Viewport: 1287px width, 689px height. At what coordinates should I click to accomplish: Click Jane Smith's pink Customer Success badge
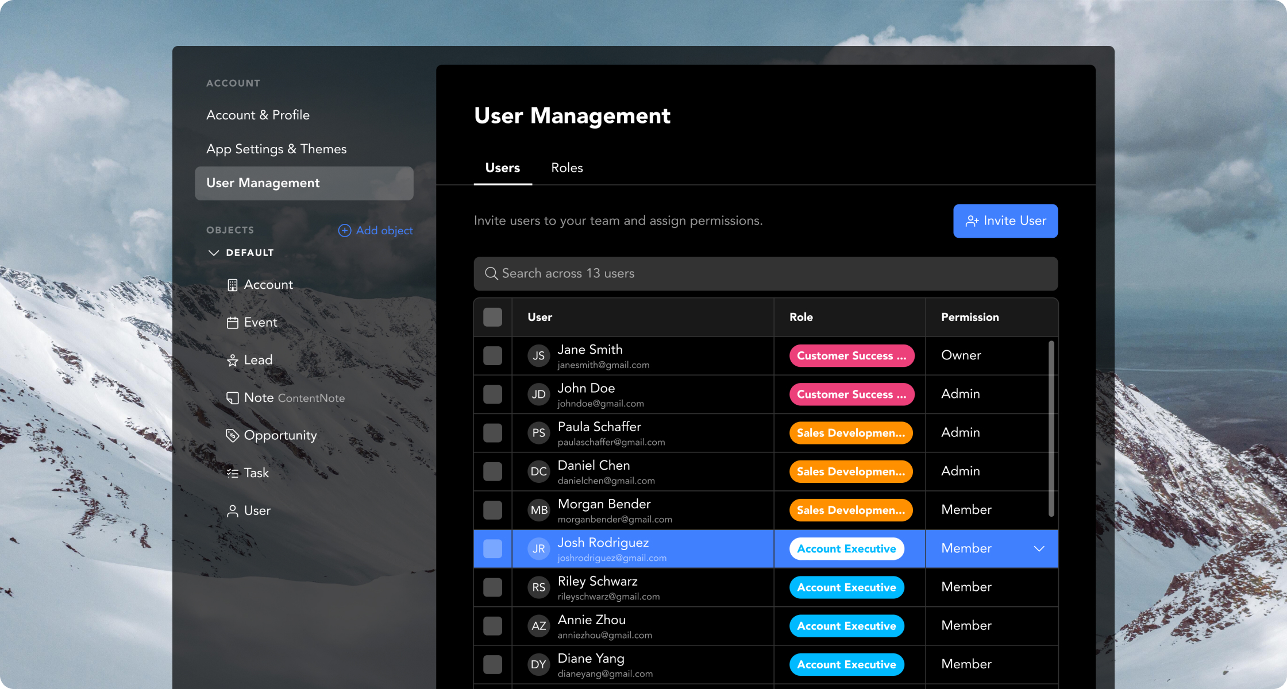click(x=851, y=356)
